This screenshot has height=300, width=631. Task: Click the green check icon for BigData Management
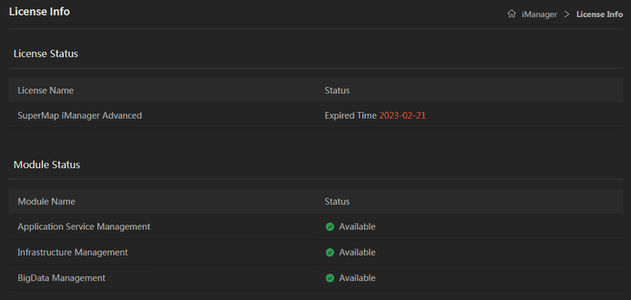click(330, 278)
